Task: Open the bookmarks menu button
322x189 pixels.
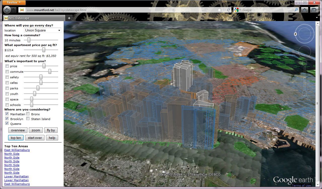Action: pyautogui.click(x=314, y=10)
